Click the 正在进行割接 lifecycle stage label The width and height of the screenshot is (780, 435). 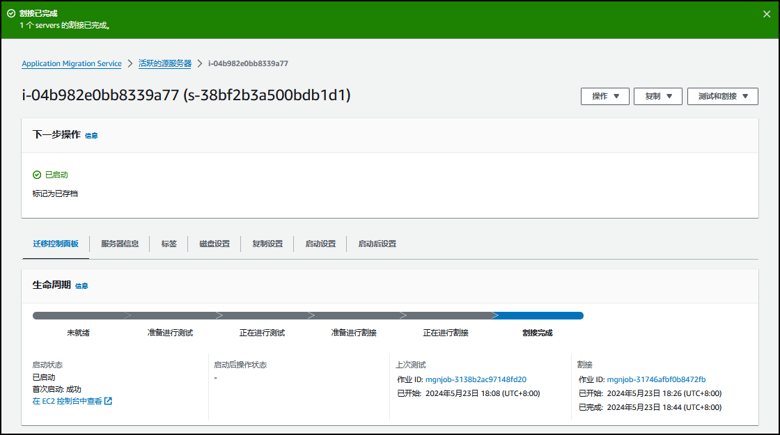tap(446, 333)
